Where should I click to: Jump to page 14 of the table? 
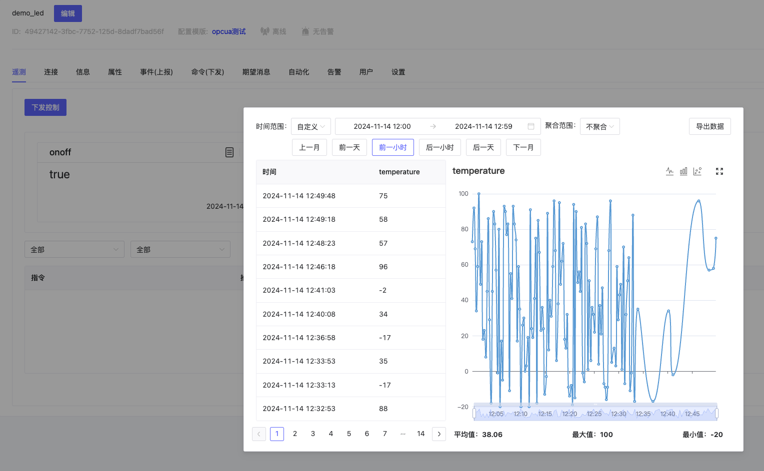point(421,434)
